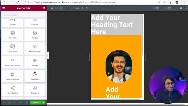Click the Search Widget field
188x106 pixels.
click(x=24, y=15)
